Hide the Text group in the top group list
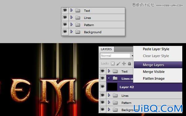 (x=65, y=10)
